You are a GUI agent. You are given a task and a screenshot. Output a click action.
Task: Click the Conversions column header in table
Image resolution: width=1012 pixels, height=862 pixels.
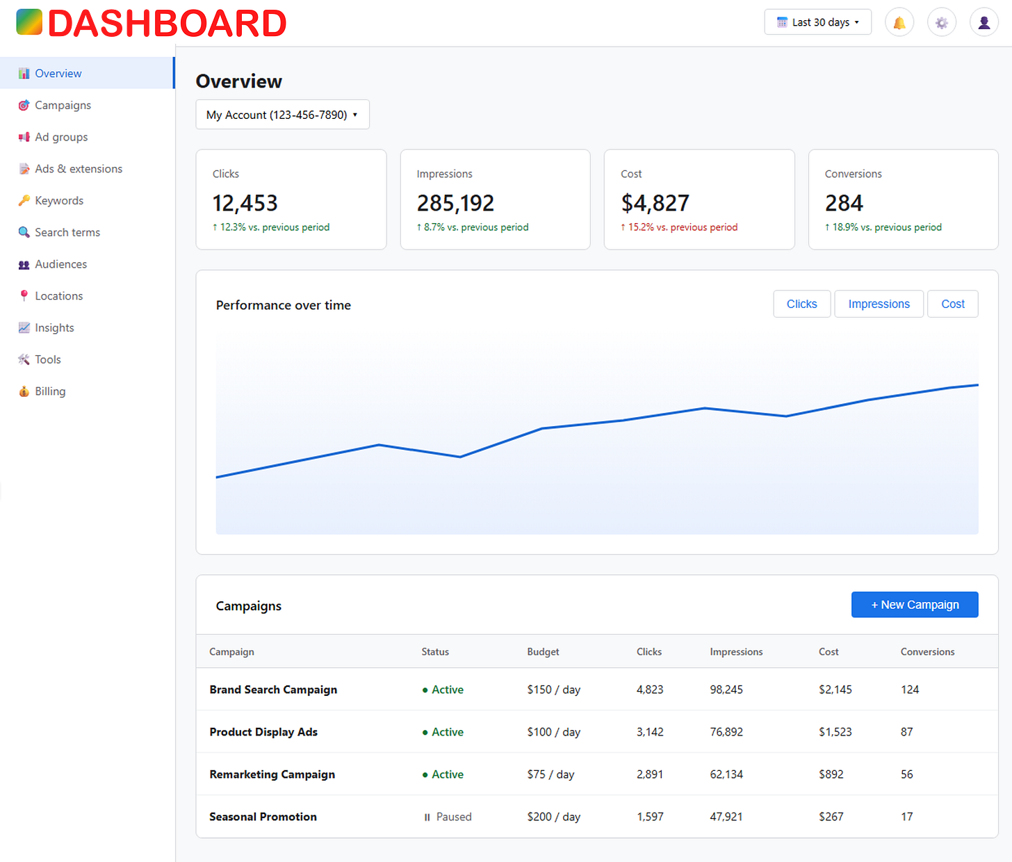coord(927,652)
